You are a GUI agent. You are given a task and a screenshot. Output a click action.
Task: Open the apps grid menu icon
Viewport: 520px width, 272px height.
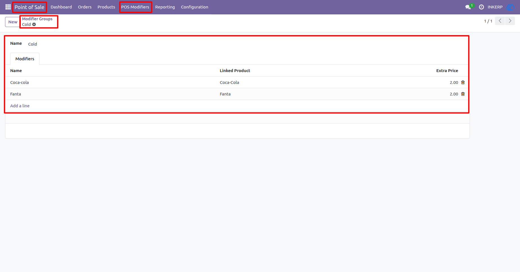tap(8, 7)
